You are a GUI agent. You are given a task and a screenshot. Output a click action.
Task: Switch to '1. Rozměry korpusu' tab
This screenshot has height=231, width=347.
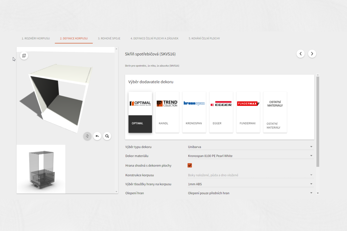click(x=36, y=39)
